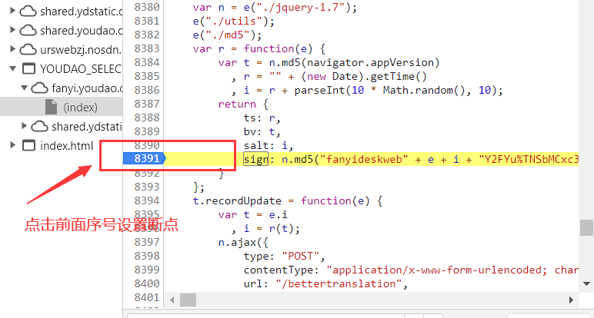
Task: Click the cloud icon beside fanyi.youdao.c
Action: [40, 88]
